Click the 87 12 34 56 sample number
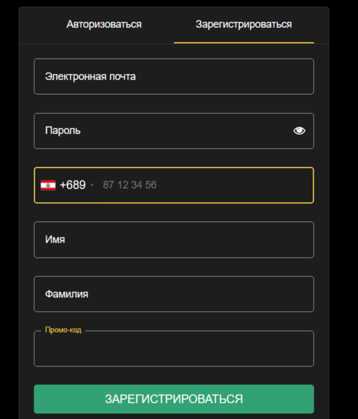 pos(130,185)
